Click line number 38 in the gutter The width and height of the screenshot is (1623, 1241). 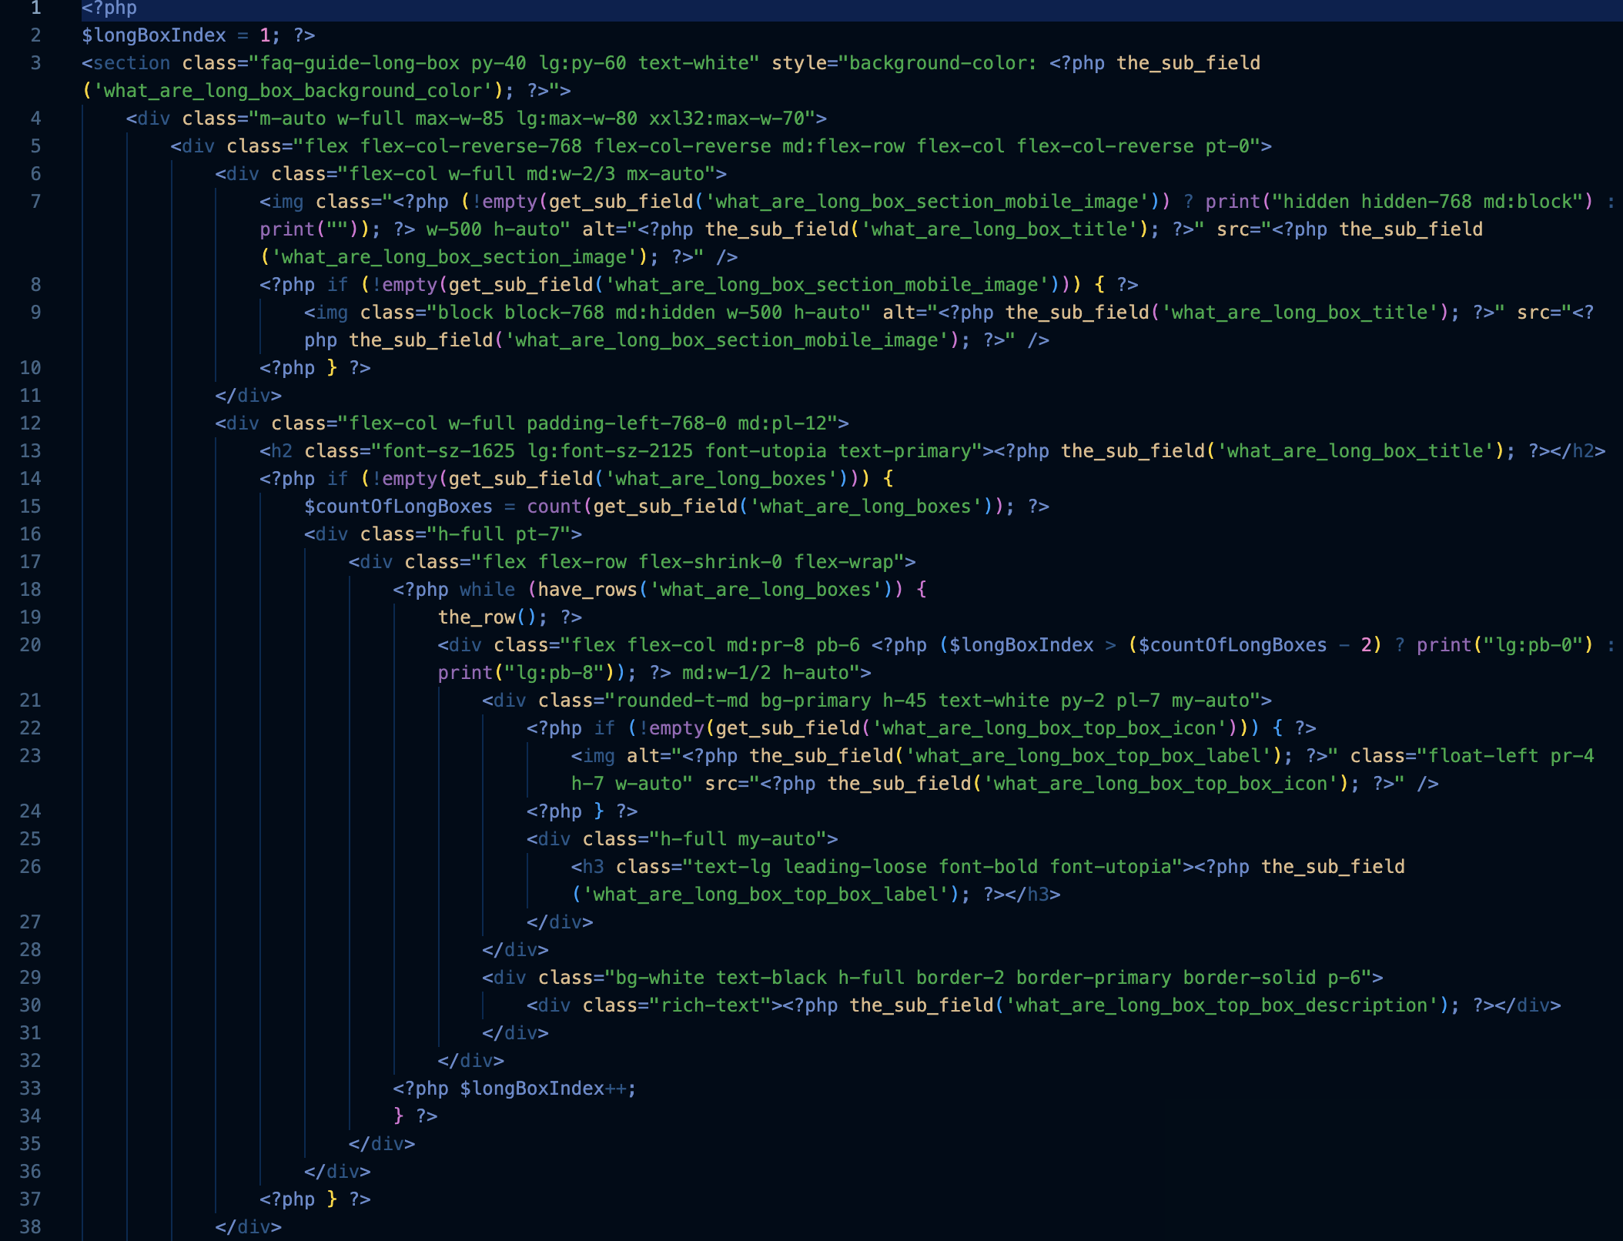click(30, 1227)
